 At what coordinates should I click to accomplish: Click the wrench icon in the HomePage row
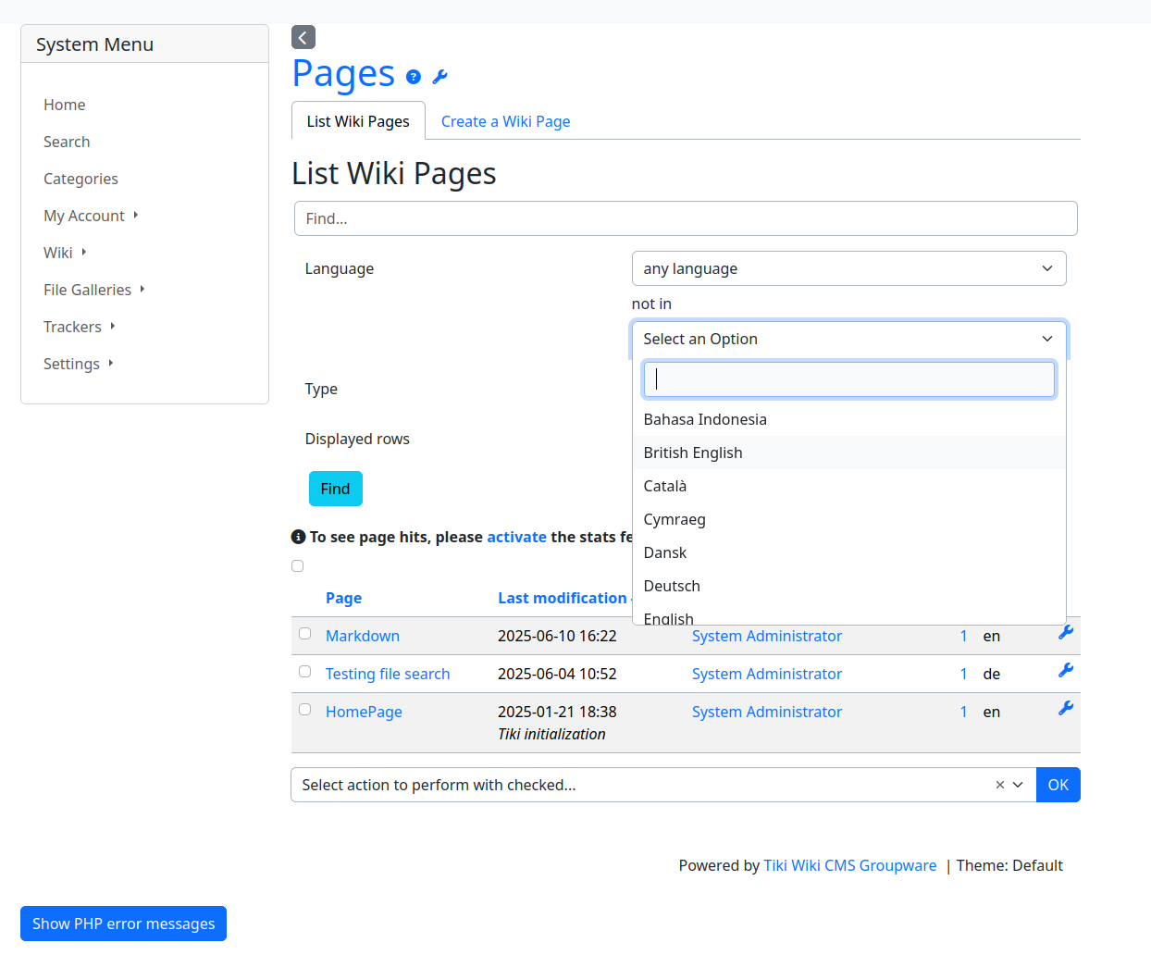(1066, 708)
